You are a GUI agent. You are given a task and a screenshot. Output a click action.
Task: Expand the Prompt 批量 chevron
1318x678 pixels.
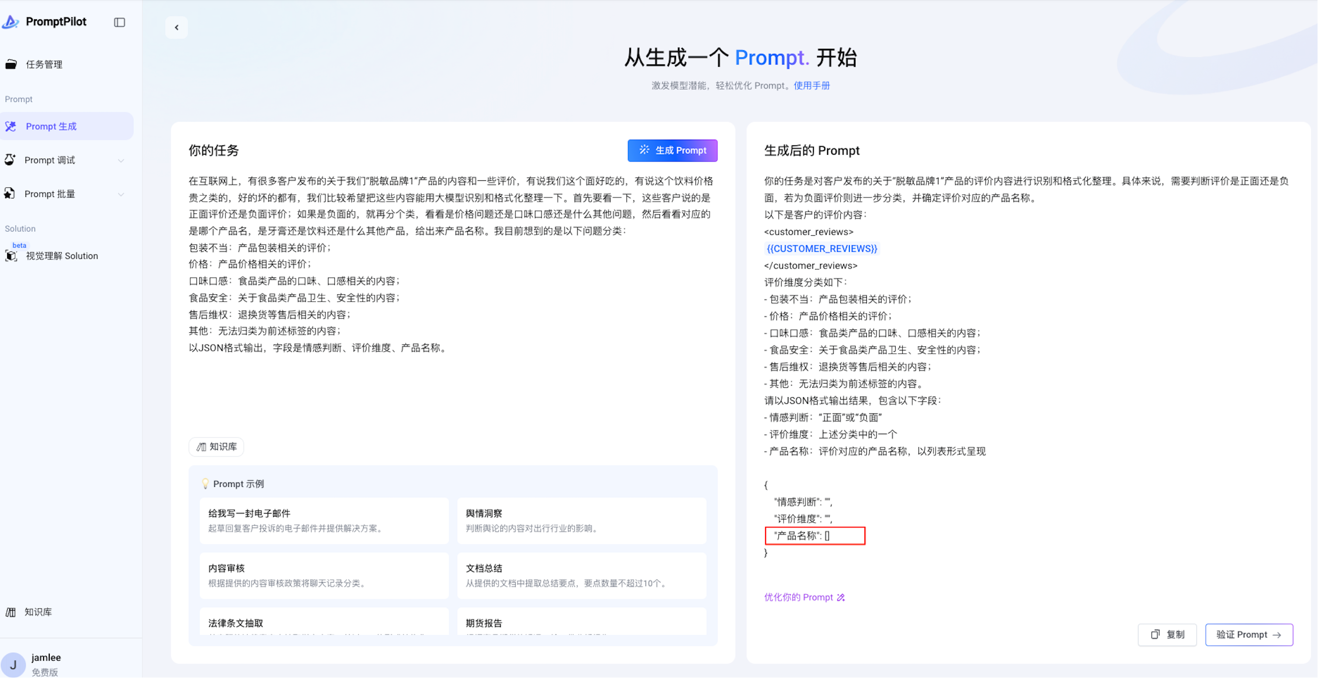coord(121,195)
